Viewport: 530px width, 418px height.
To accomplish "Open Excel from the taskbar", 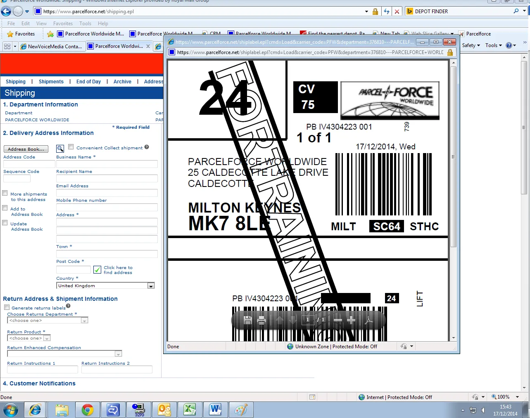I will (190, 410).
